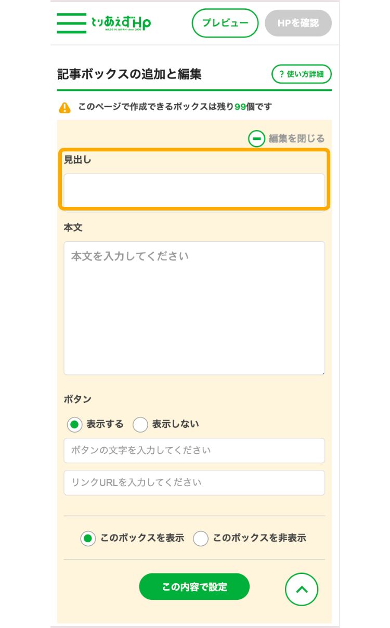
Task: Click the yellow warning triangle icon
Action: (64, 107)
